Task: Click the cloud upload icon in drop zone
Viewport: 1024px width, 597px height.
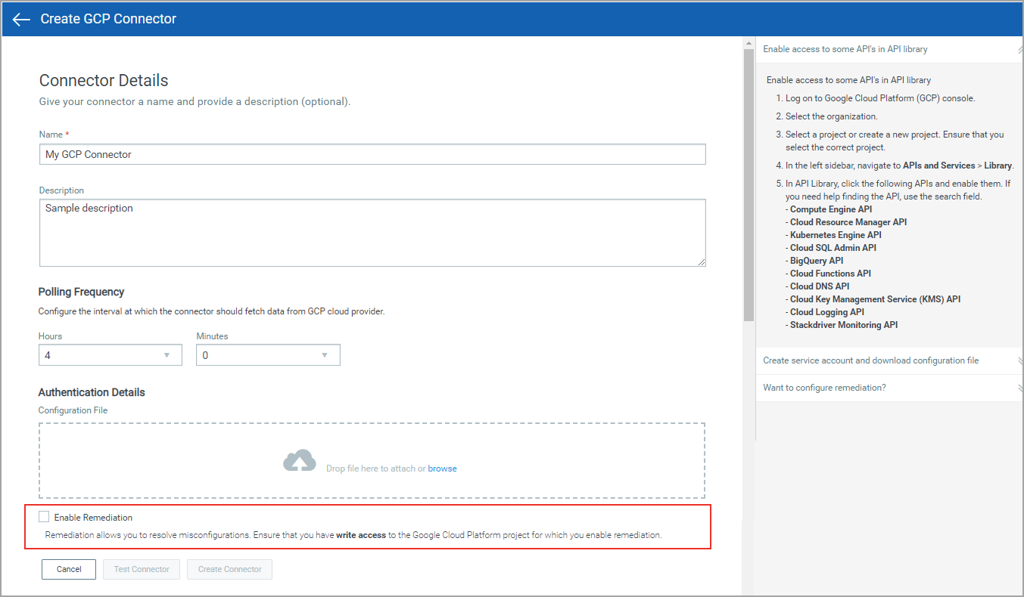Action: coord(300,459)
